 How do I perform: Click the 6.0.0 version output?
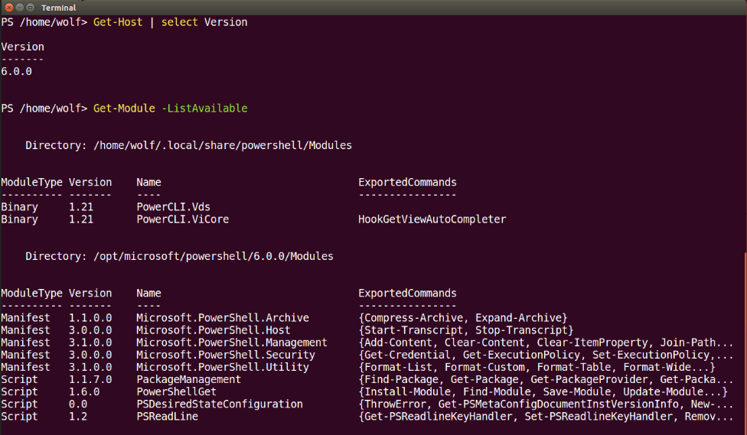pos(16,72)
